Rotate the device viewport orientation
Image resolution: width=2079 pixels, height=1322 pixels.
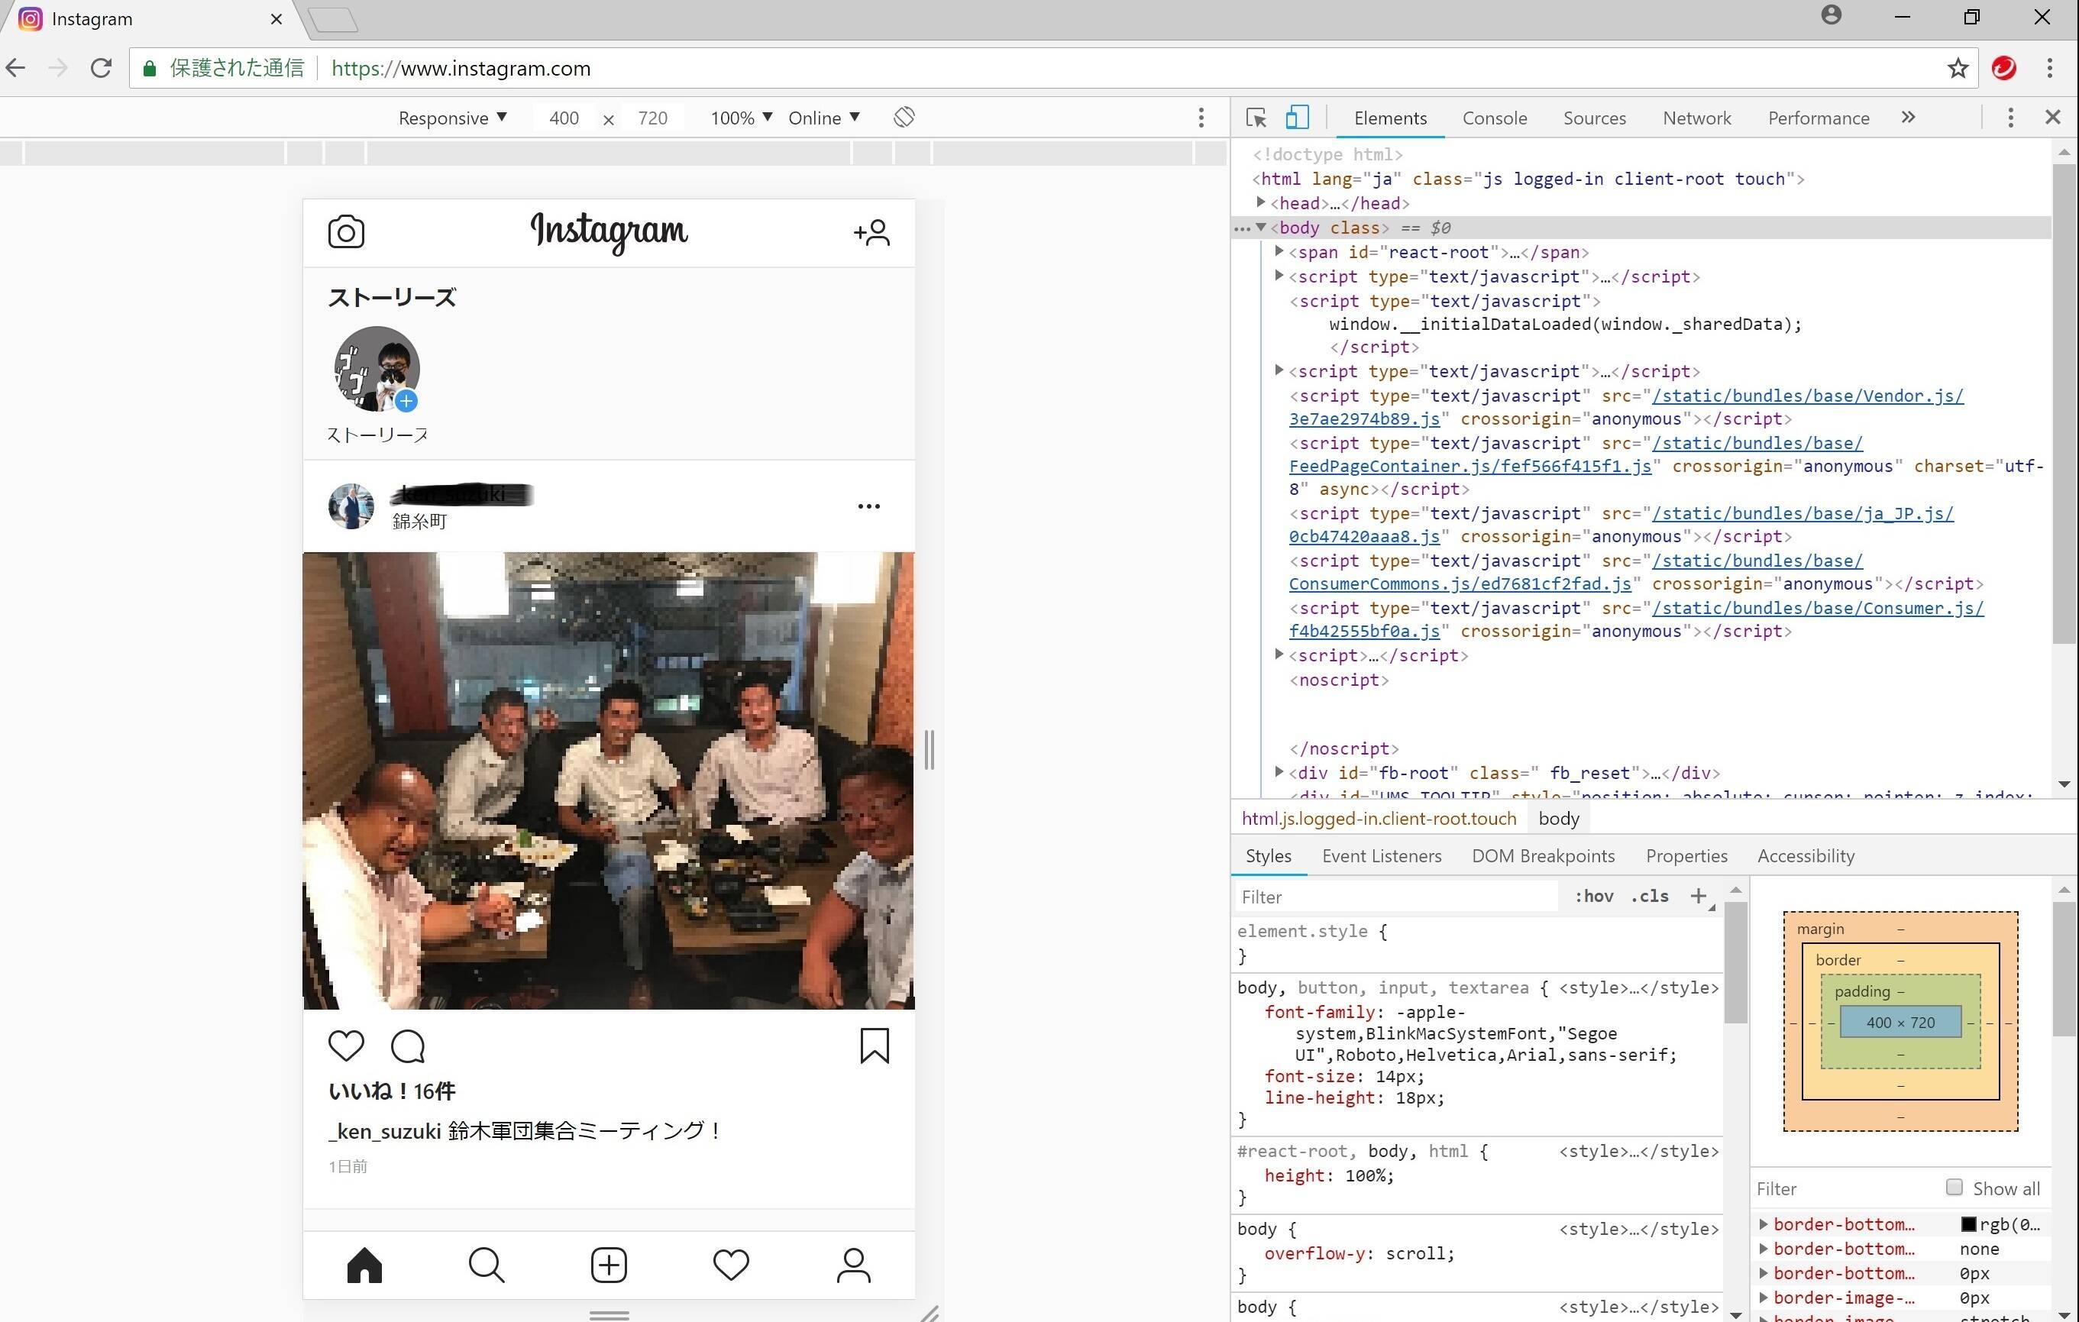coord(904,117)
